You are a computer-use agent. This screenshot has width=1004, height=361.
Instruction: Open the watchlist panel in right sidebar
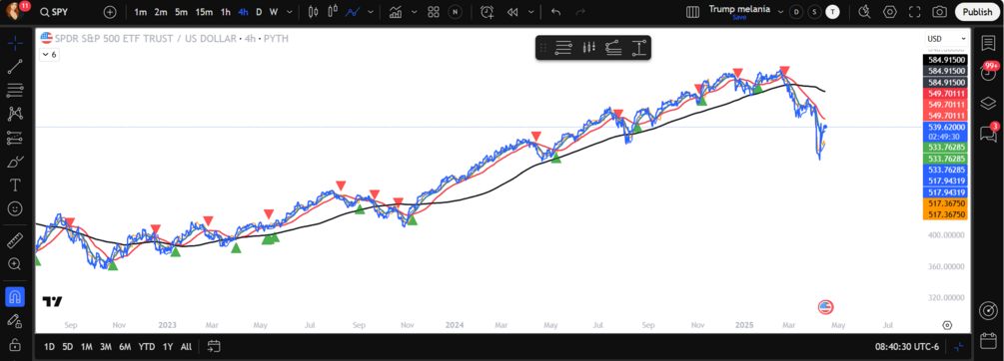tap(988, 42)
